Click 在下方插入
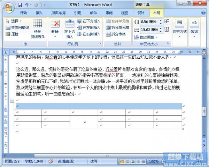 tap(89, 21)
